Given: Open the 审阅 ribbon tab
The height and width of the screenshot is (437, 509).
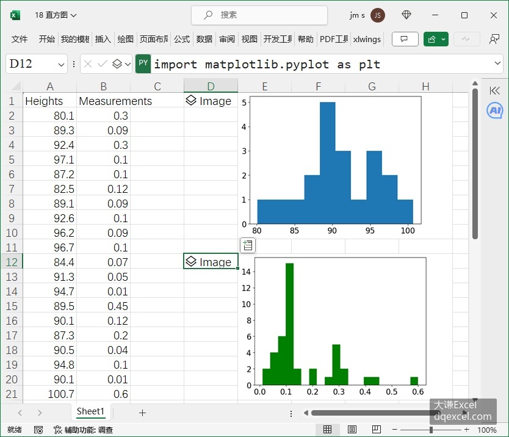Looking at the screenshot, I should point(226,39).
